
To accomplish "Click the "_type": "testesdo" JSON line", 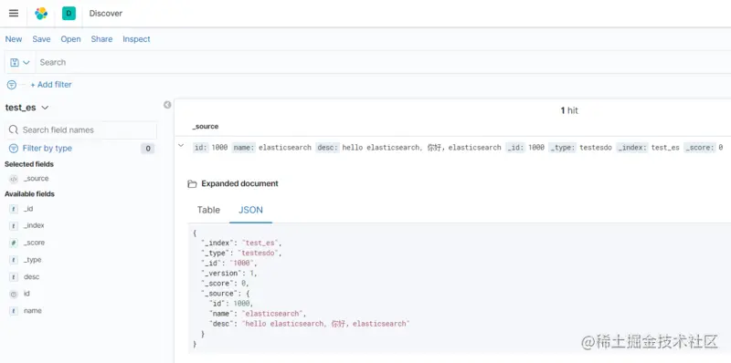I will pos(242,254).
